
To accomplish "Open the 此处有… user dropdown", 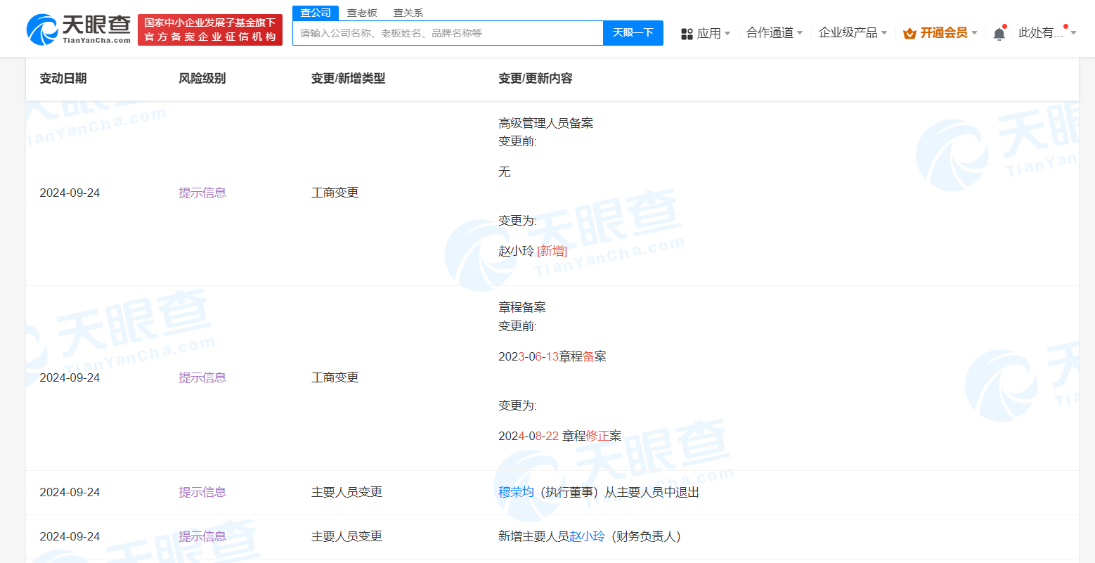I will point(1047,32).
